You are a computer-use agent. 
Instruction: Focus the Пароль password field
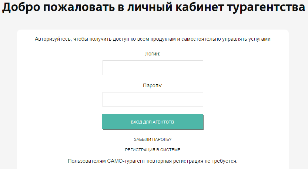153,99
